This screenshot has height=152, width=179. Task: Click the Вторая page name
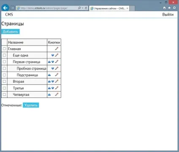pos(19,81)
